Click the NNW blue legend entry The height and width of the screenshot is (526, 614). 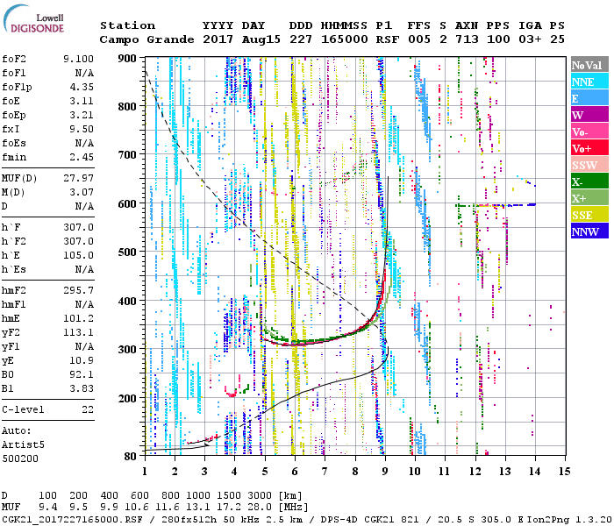(587, 231)
